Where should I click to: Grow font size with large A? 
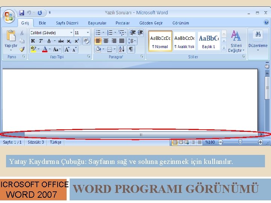[x=67, y=49]
